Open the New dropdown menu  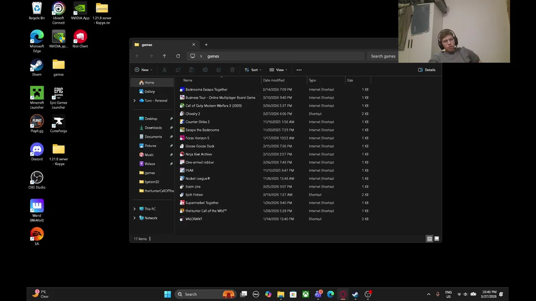[143, 70]
